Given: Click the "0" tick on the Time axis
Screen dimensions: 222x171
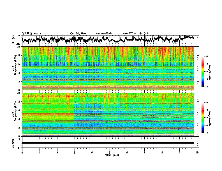Looking at the screenshot, I should 22,153.
